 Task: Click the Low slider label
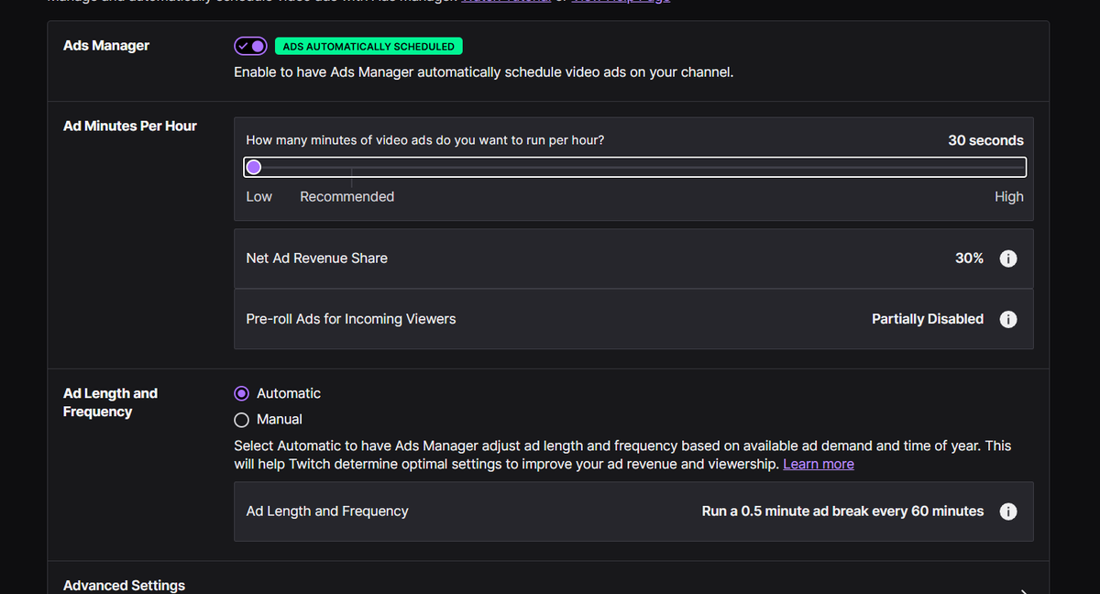[x=259, y=197]
